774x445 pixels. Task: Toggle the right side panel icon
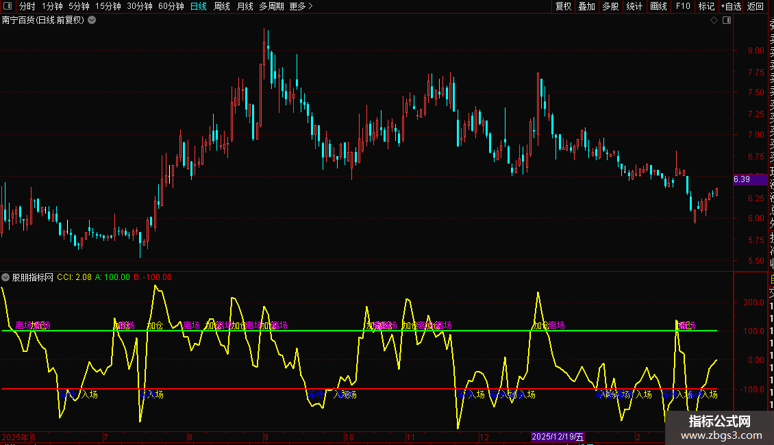tap(727, 21)
